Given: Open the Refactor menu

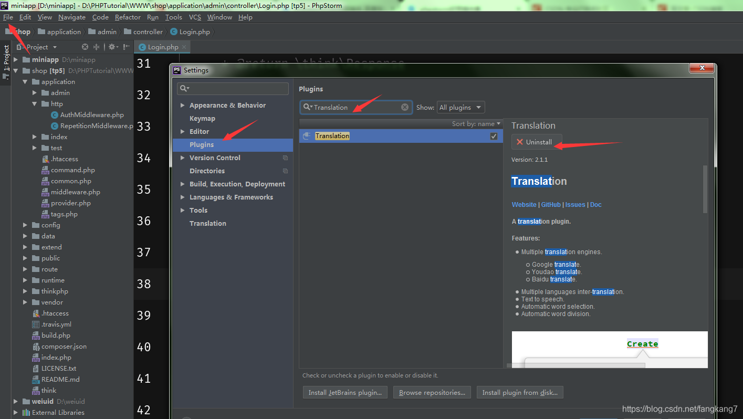Looking at the screenshot, I should pyautogui.click(x=128, y=17).
